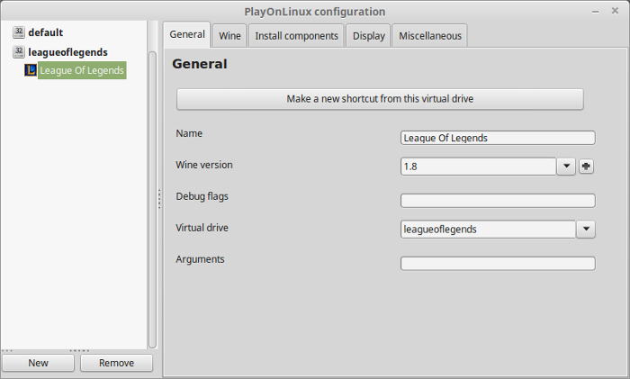The width and height of the screenshot is (630, 379).
Task: Click the leagueoflegends virtual drive combo field
Action: click(488, 229)
